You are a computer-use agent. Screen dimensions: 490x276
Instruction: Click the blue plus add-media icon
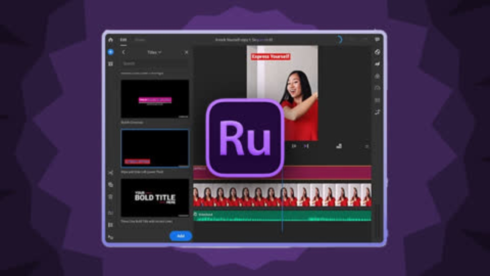(x=111, y=52)
